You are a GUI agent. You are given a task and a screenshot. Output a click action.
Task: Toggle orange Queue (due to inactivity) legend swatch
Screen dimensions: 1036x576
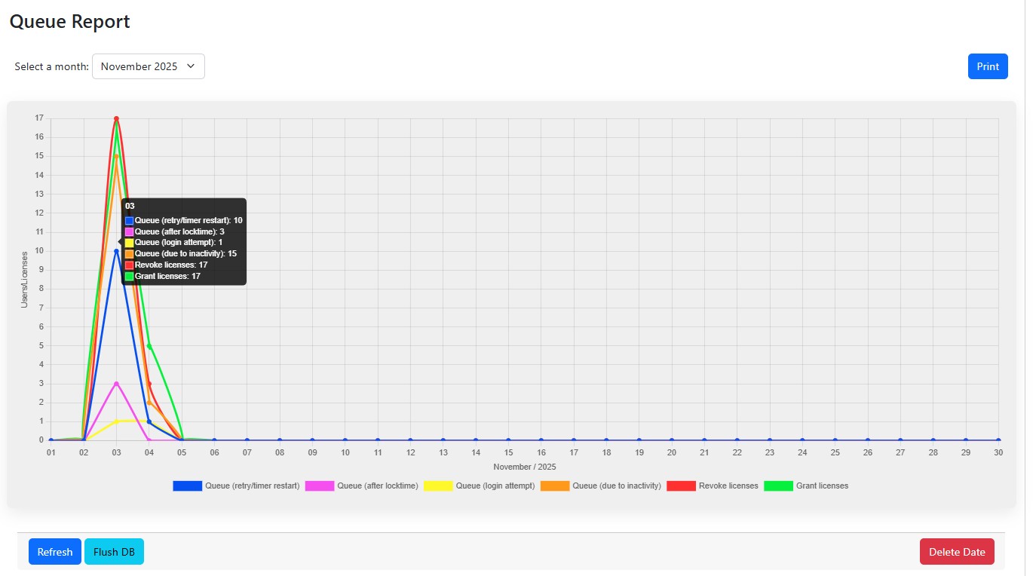555,486
